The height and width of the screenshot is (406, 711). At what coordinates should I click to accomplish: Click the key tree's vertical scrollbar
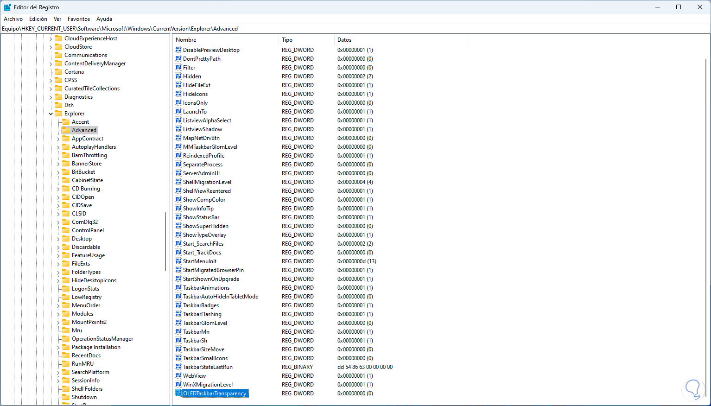[x=165, y=241]
